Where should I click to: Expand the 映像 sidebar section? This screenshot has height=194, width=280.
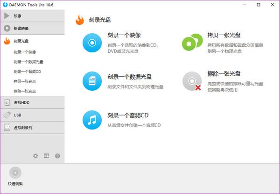pyautogui.click(x=32, y=16)
